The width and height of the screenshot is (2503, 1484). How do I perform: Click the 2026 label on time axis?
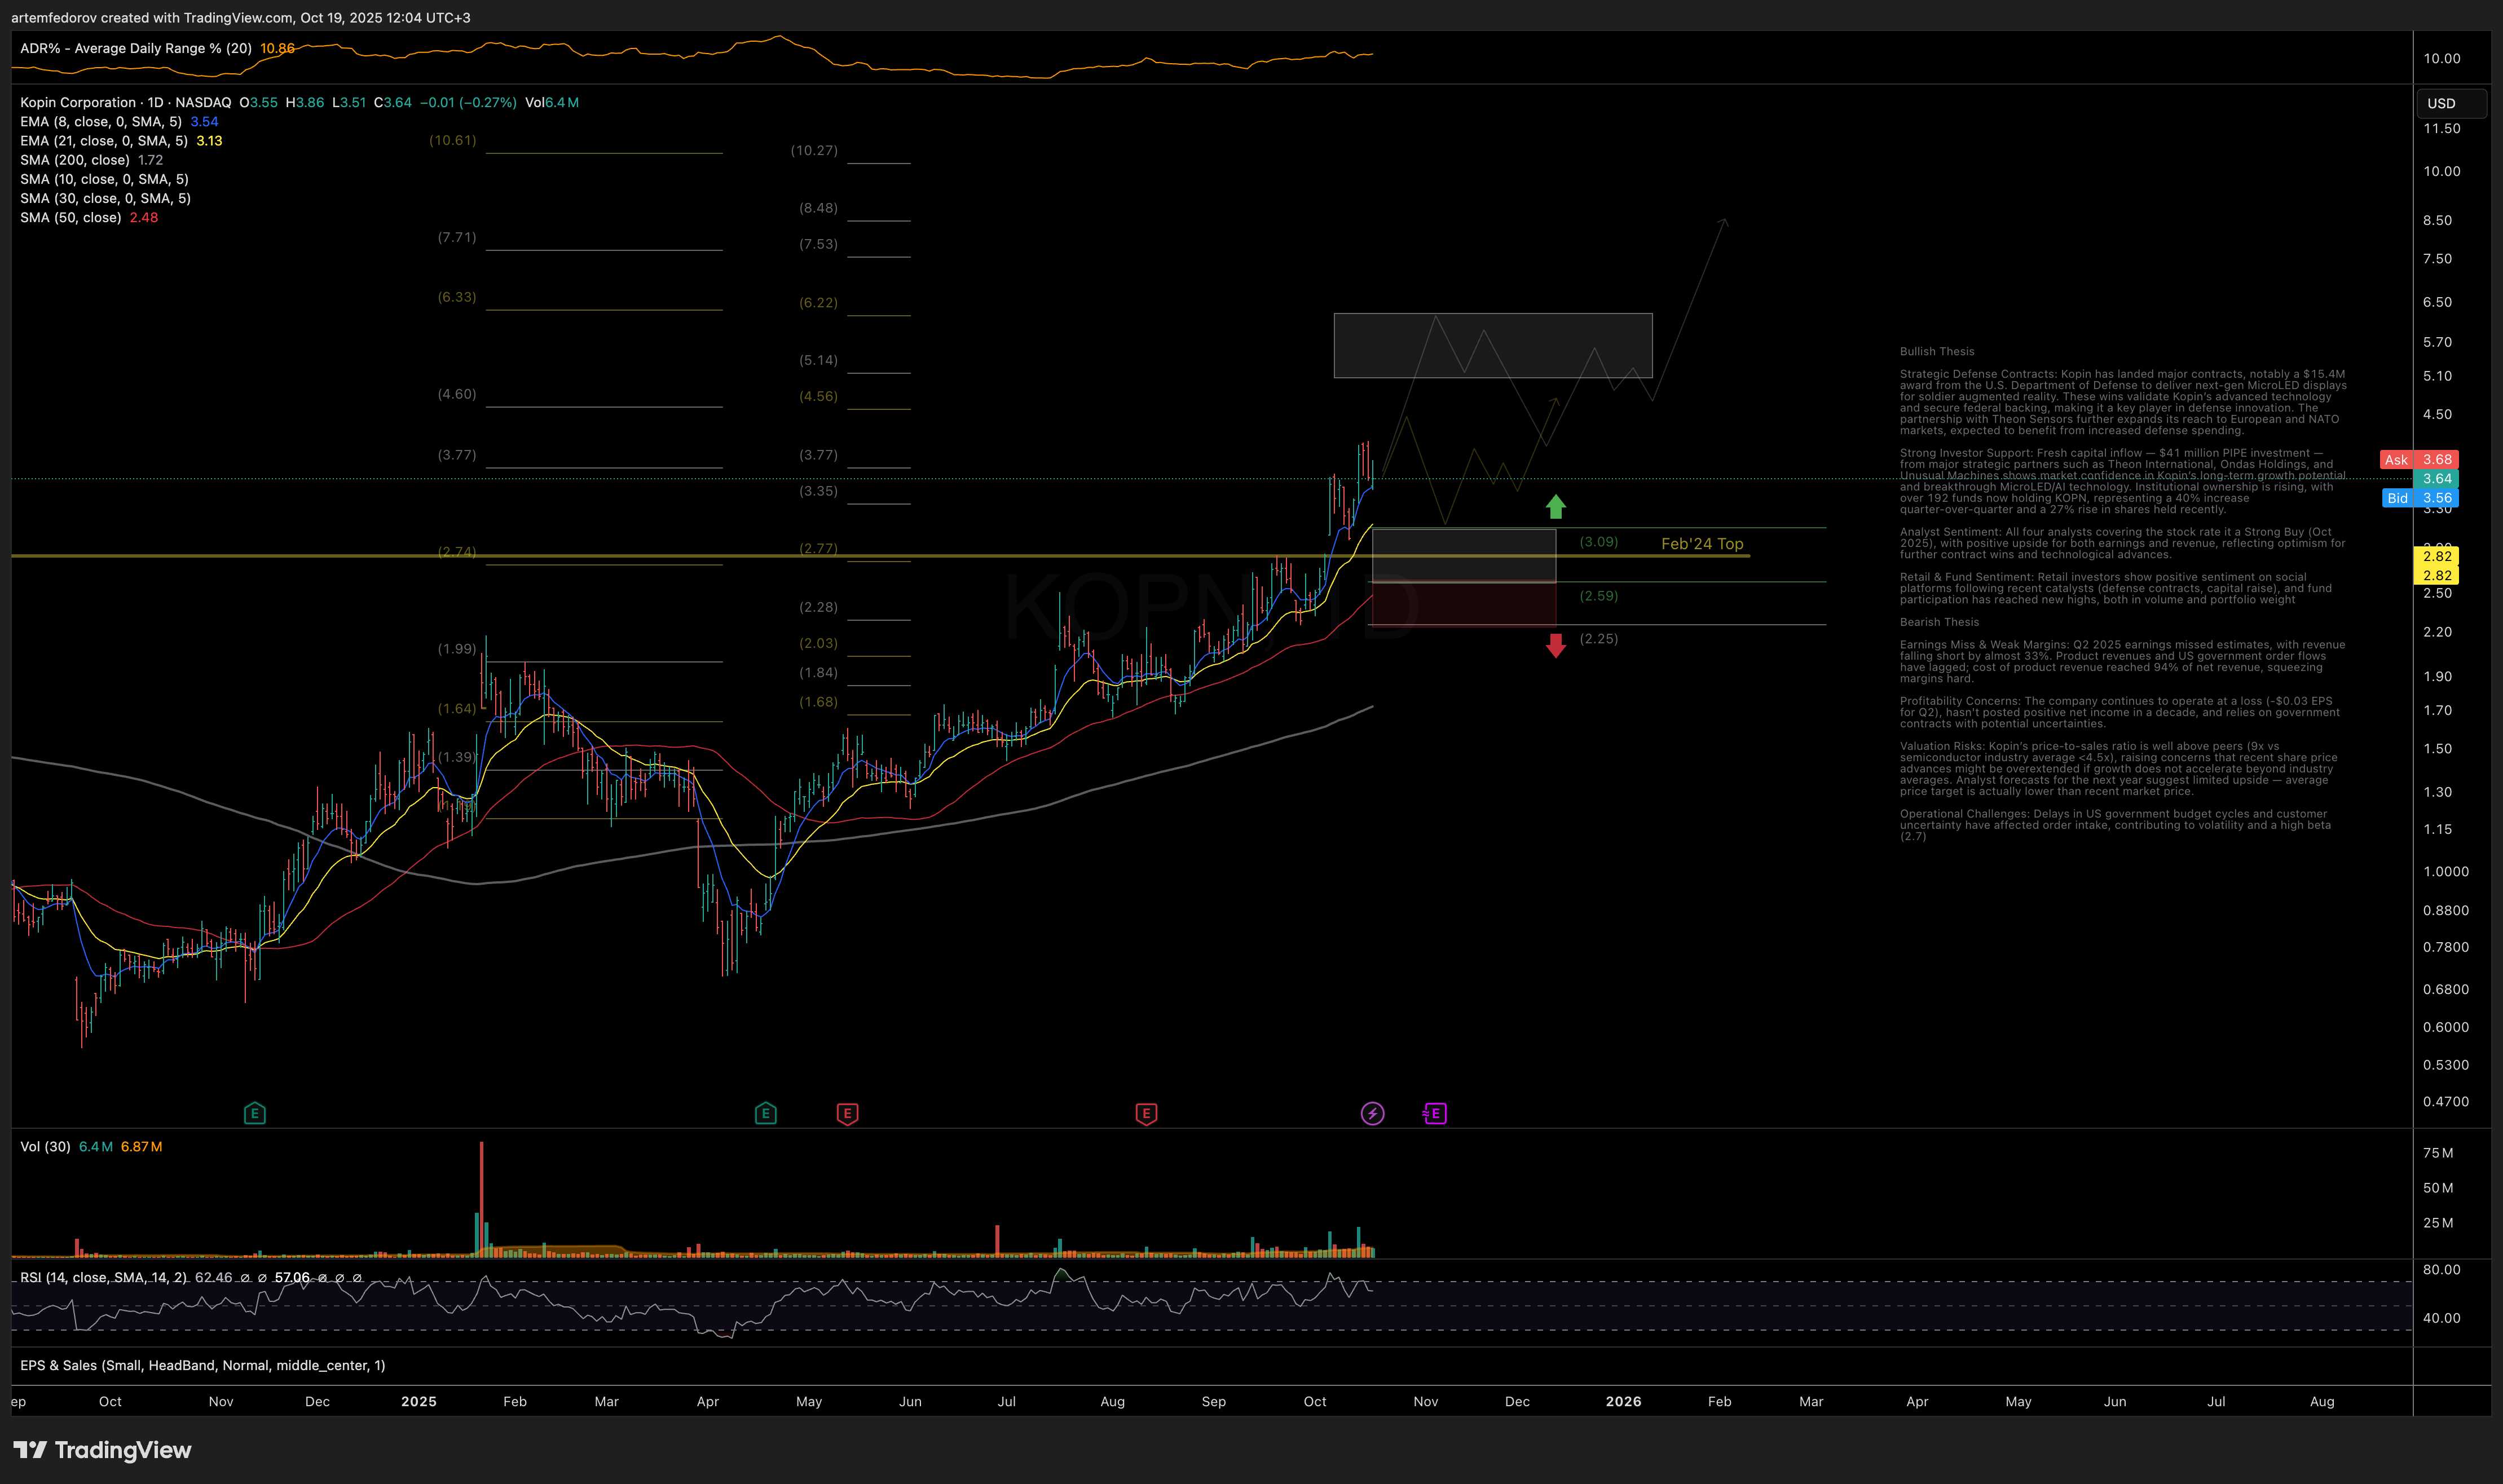1623,1402
